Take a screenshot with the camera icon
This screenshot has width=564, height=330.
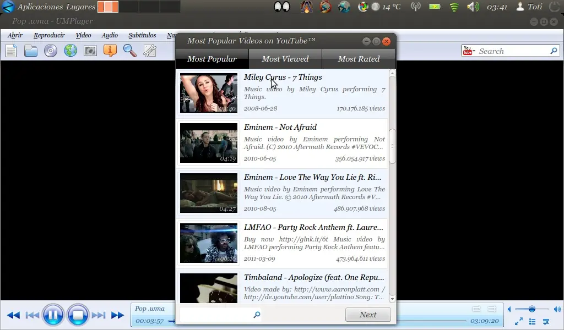[90, 51]
